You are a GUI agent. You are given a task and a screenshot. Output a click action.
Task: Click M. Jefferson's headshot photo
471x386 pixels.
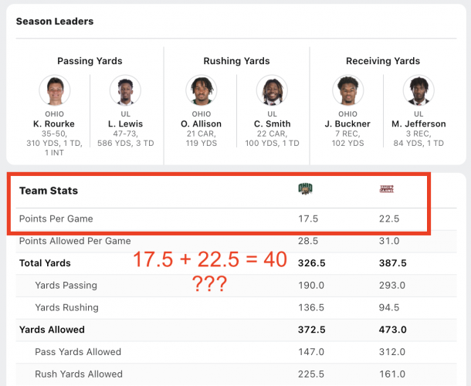coord(418,90)
